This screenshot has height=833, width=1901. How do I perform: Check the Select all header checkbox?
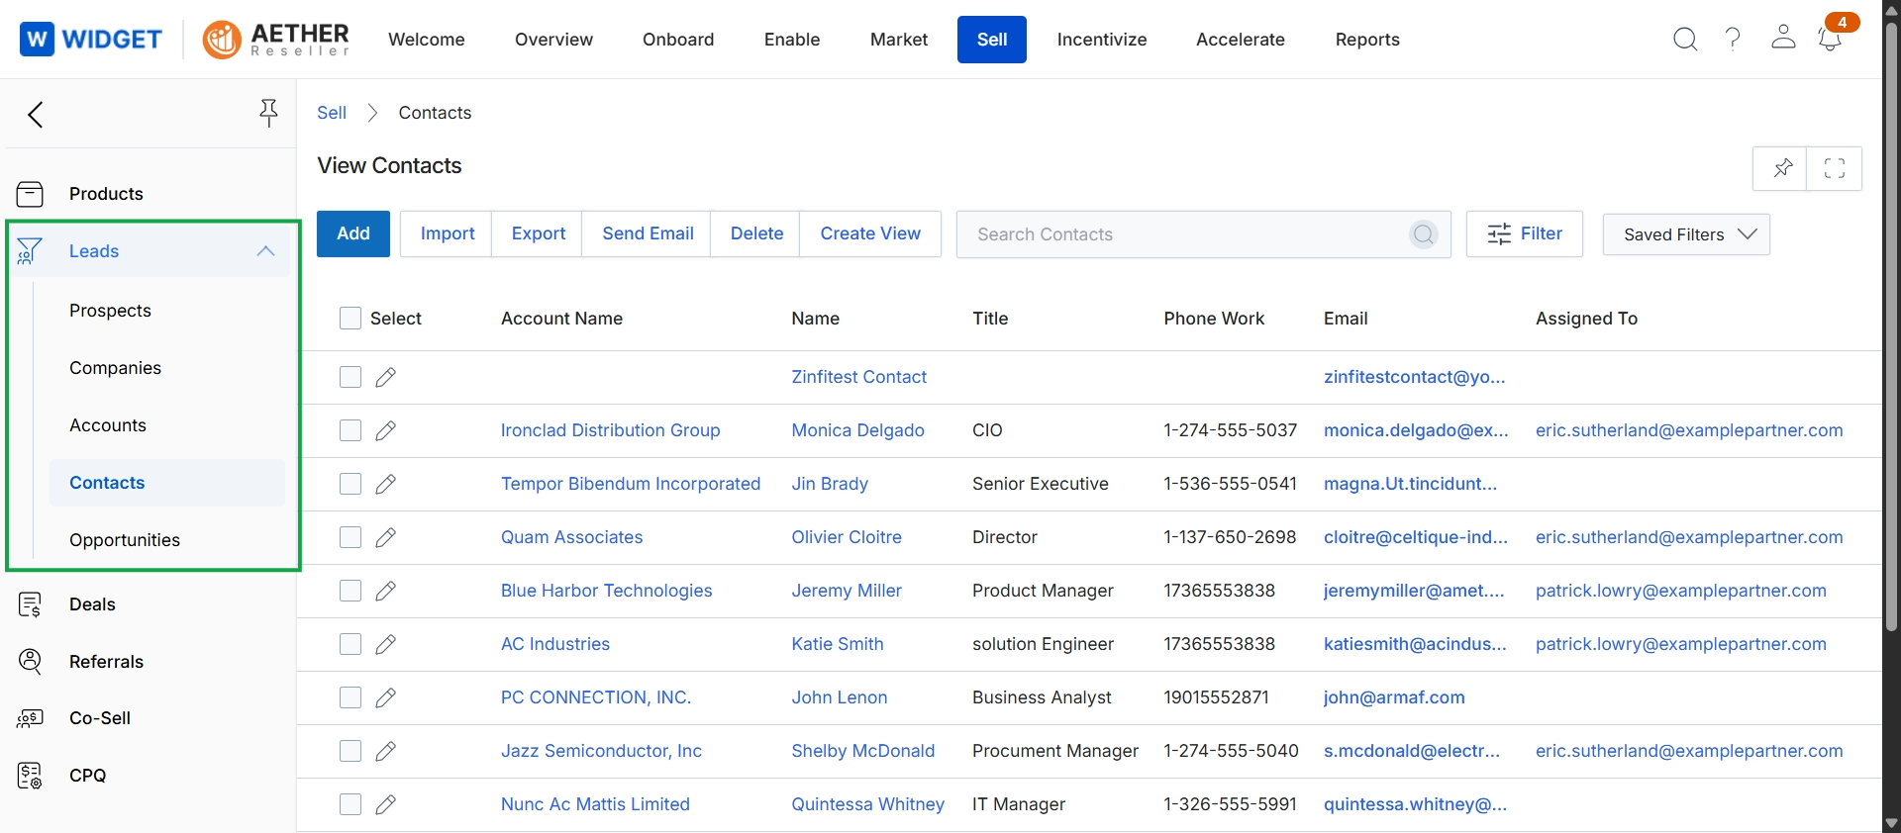pyautogui.click(x=350, y=319)
